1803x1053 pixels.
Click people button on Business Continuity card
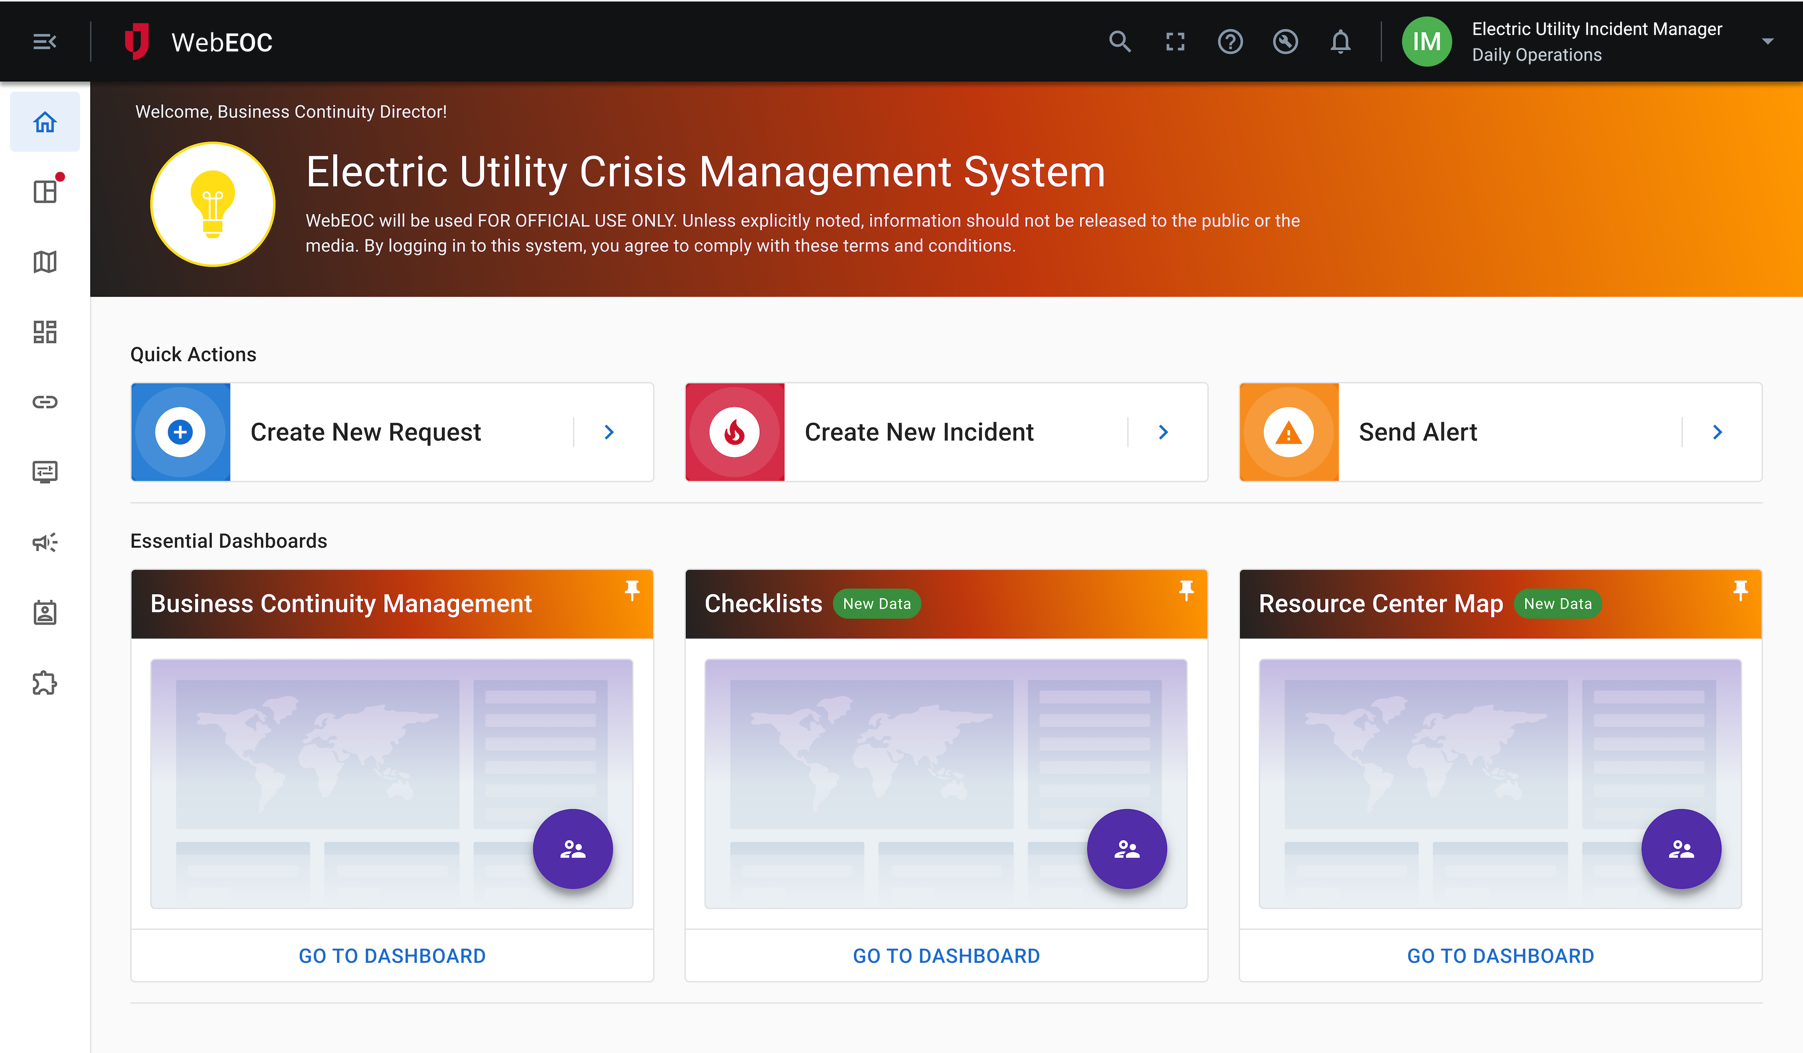tap(572, 849)
